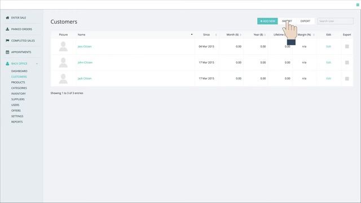This screenshot has height=203, width=361.
Task: Select Back Office in the sidebar
Action: (x=19, y=64)
